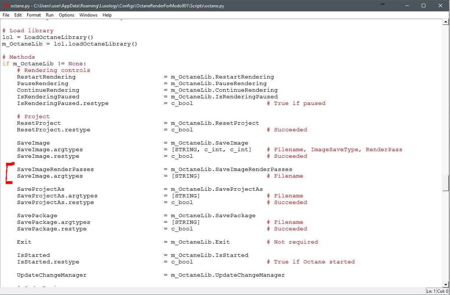Open the Windows menu

pyautogui.click(x=88, y=15)
